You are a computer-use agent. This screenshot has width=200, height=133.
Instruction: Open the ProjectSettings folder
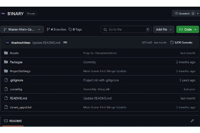(x=20, y=71)
